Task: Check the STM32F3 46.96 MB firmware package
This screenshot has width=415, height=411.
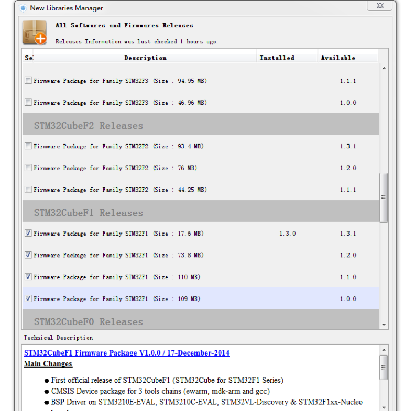Action: [x=28, y=102]
